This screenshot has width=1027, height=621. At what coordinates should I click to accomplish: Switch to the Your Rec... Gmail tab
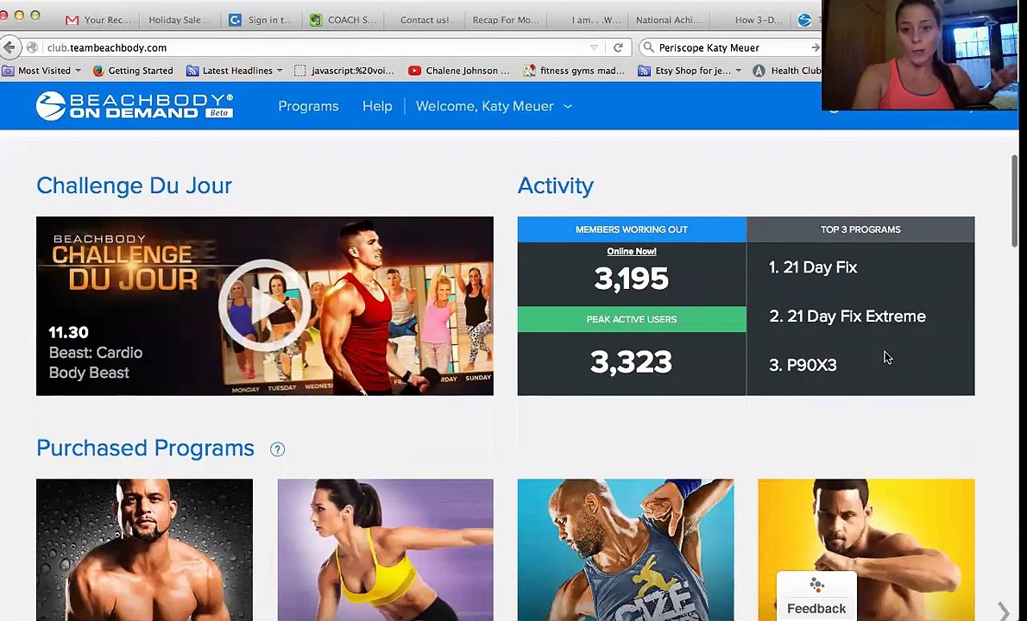click(x=99, y=20)
